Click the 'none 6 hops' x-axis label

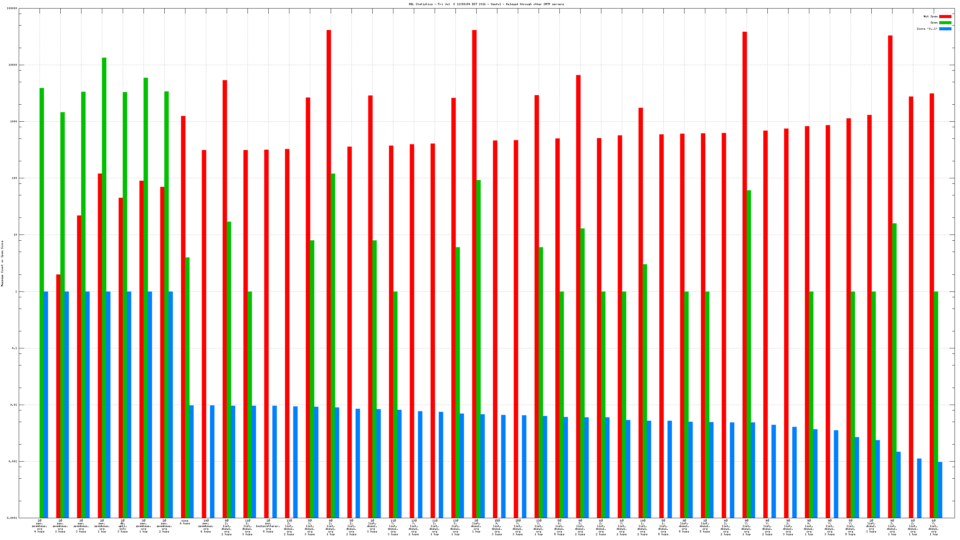185,522
